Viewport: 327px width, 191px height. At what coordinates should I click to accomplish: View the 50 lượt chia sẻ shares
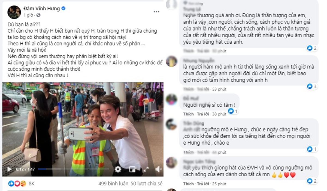click(x=146, y=183)
